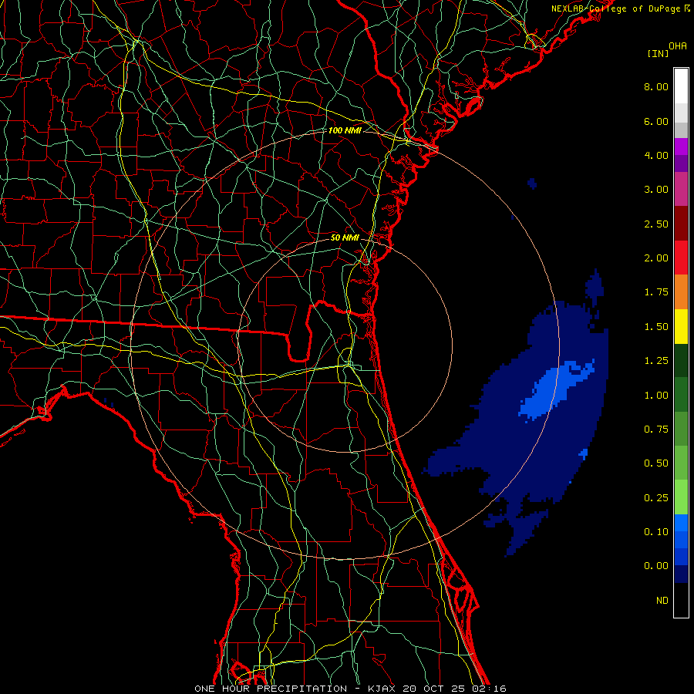The height and width of the screenshot is (694, 694).
Task: Select the 8.00 legend value
Action: coord(656,86)
